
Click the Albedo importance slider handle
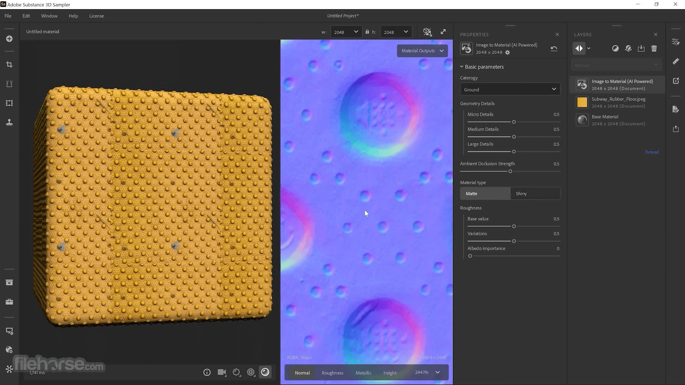(470, 256)
